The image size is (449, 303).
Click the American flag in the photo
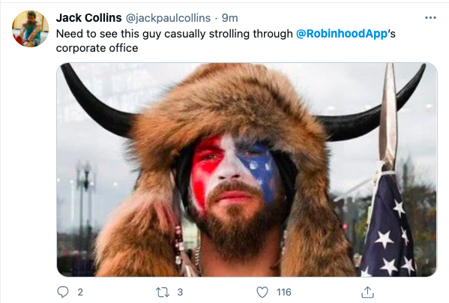click(389, 225)
